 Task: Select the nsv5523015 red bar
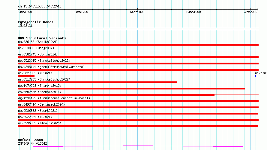point(138,64)
